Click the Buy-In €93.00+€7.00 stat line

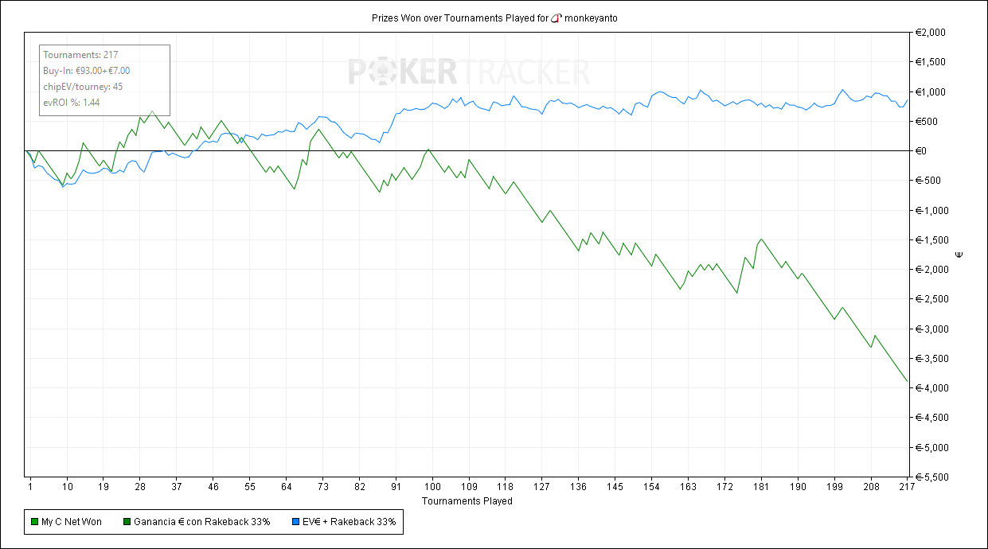(86, 71)
